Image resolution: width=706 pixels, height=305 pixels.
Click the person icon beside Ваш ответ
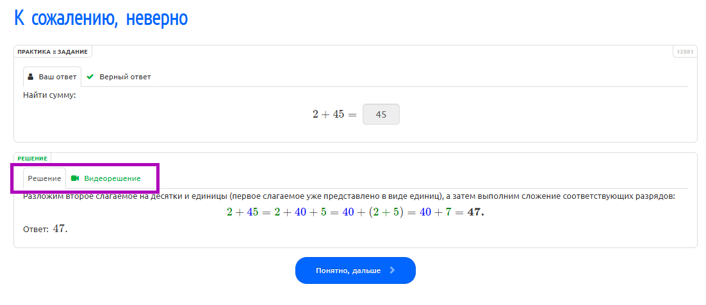pyautogui.click(x=31, y=77)
